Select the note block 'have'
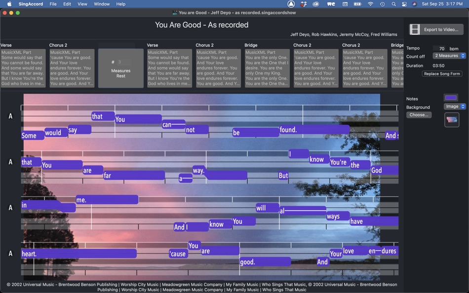This screenshot has height=293, width=469. click(374, 221)
